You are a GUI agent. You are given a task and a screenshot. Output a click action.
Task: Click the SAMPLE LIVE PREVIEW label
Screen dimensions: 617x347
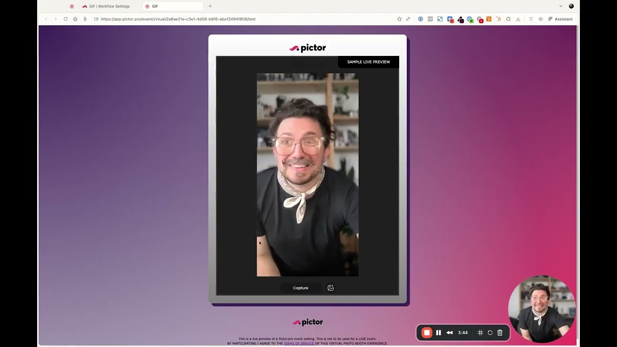(x=369, y=62)
